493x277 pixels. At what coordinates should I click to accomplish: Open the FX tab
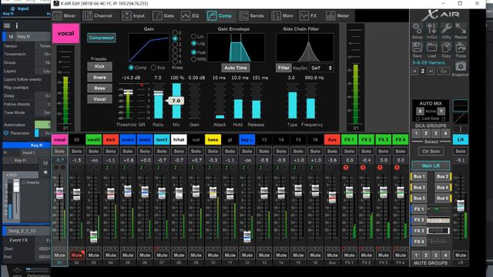click(x=308, y=15)
